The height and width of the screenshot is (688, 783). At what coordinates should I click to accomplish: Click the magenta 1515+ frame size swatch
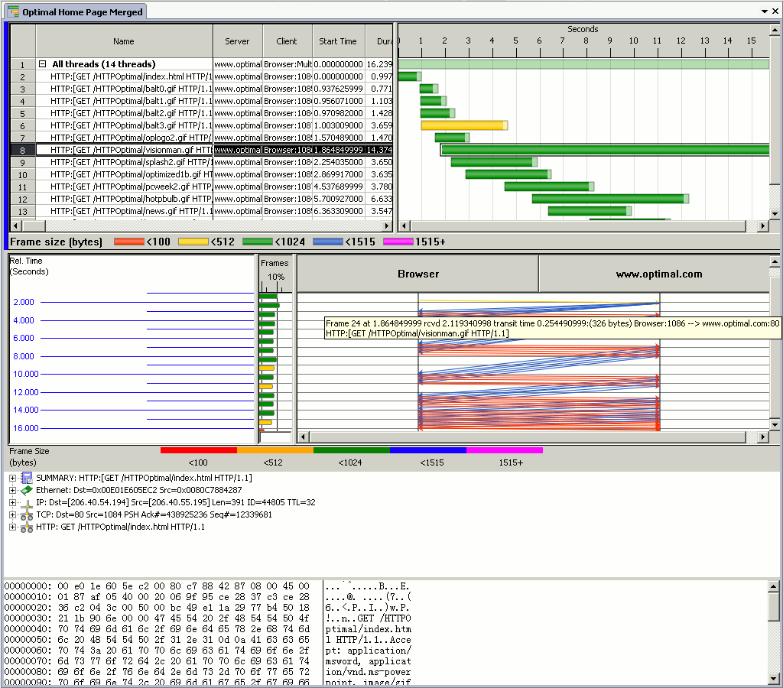[398, 242]
